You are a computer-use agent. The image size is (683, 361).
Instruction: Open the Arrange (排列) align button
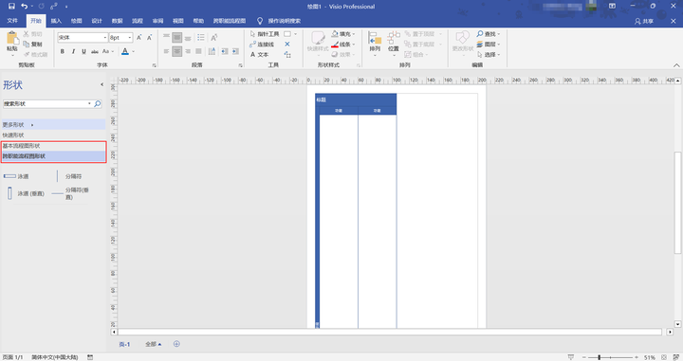tap(375, 44)
